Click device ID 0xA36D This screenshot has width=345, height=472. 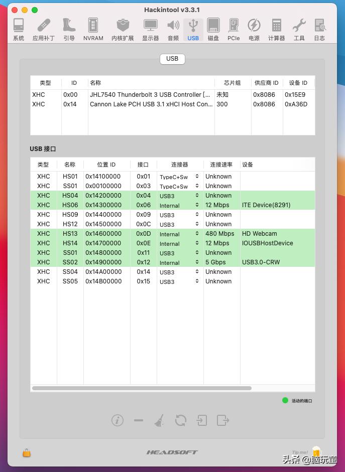(296, 104)
